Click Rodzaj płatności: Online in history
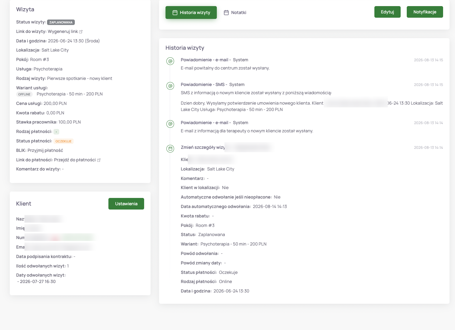455x330 pixels. [x=206, y=282]
